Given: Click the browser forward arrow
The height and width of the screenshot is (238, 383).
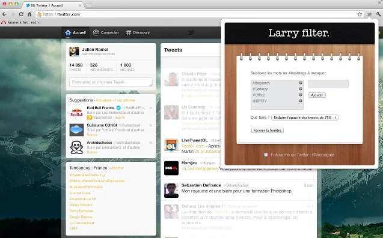Looking at the screenshot, I should pos(13,14).
